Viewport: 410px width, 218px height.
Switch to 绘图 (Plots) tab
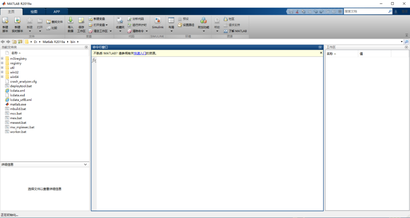coord(34,11)
